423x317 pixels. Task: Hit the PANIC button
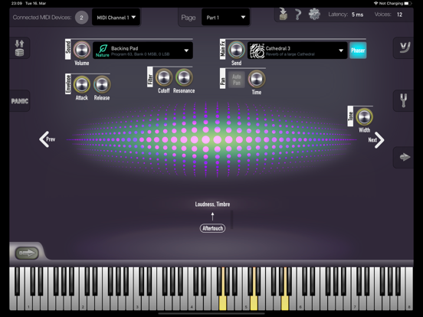click(x=19, y=101)
